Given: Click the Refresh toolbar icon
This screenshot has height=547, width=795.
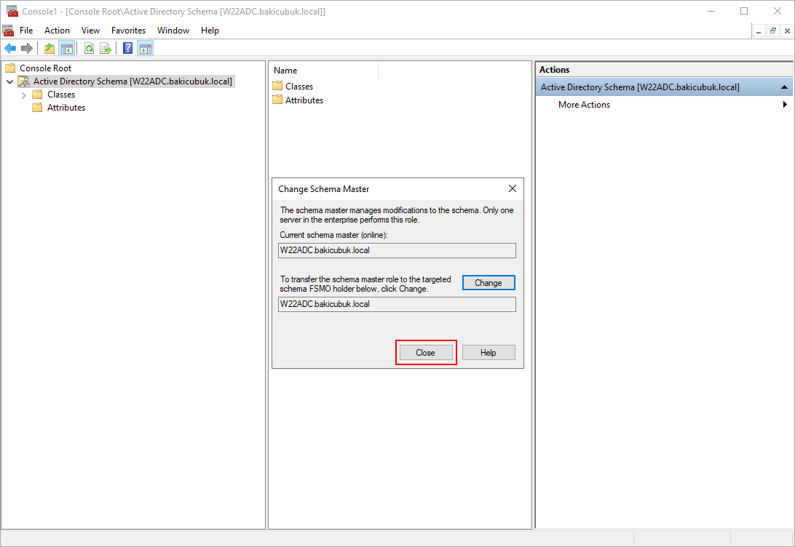Looking at the screenshot, I should (90, 49).
